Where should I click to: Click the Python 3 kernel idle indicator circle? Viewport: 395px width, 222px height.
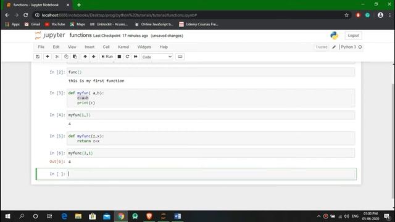click(360, 47)
